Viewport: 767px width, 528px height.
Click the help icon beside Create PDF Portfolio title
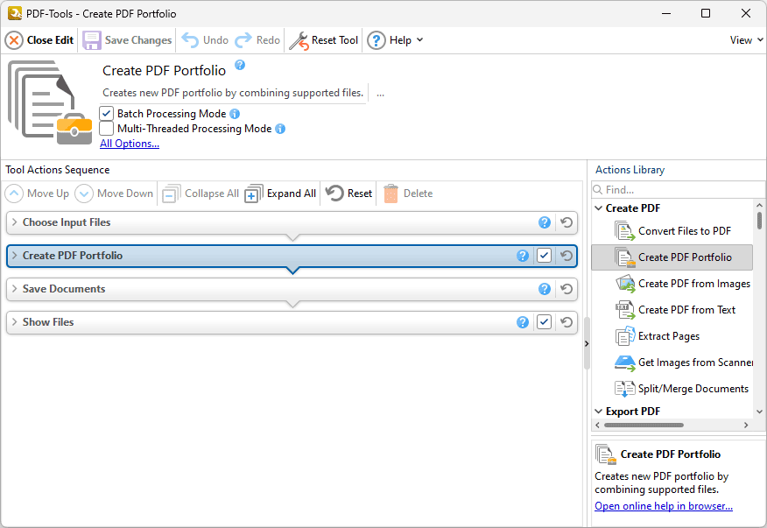click(240, 65)
